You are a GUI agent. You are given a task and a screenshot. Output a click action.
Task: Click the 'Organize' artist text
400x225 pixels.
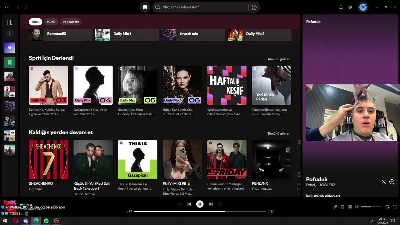tap(36, 189)
